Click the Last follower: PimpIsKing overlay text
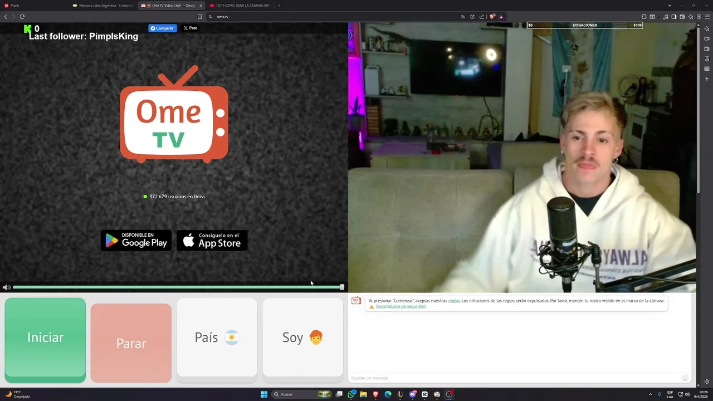Image resolution: width=713 pixels, height=401 pixels. [x=84, y=36]
